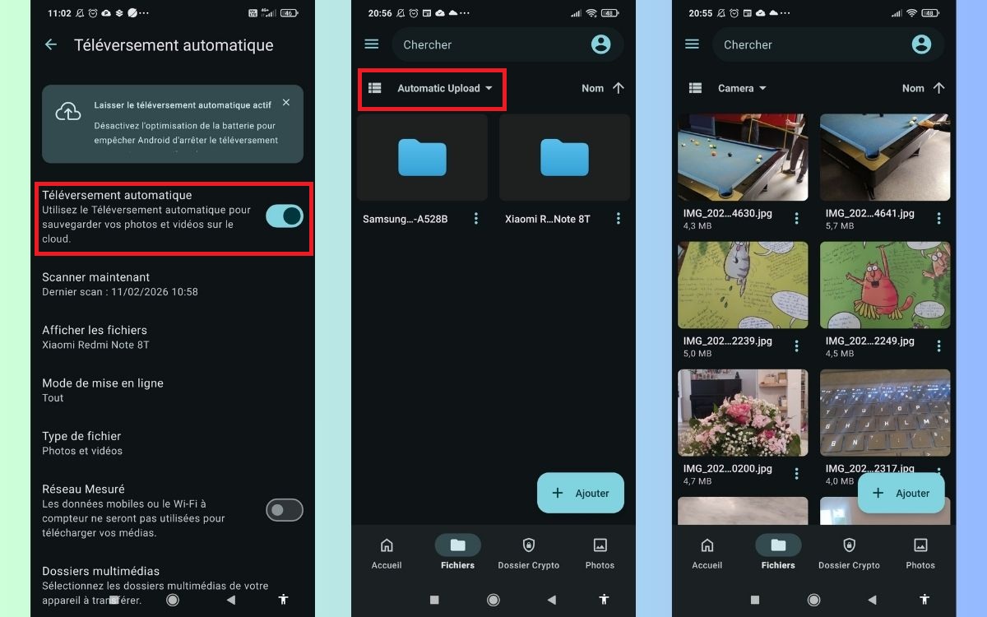The height and width of the screenshot is (617, 987).
Task: Switch to the Fichiers tab
Action: coord(457,551)
